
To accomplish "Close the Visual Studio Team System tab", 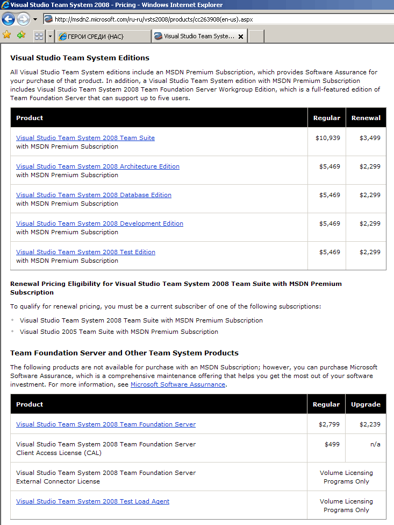I will click(x=241, y=37).
